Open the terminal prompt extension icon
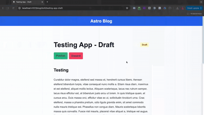 point(160,8)
